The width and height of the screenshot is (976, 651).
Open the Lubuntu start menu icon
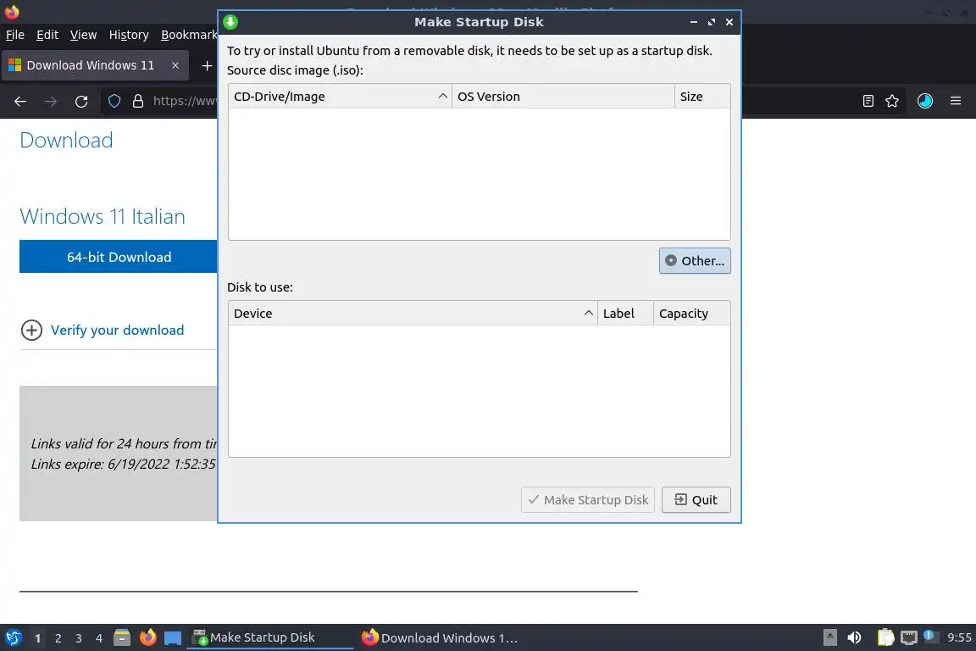click(13, 637)
